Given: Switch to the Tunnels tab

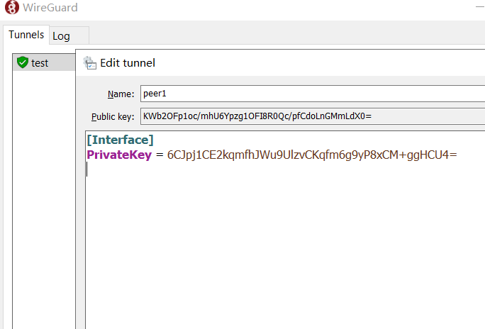Looking at the screenshot, I should click(26, 35).
